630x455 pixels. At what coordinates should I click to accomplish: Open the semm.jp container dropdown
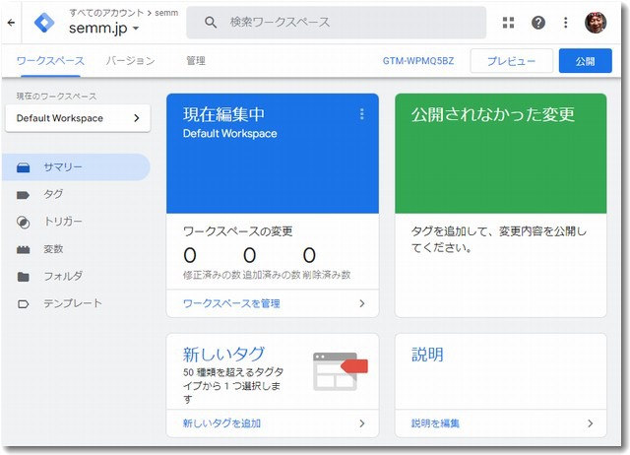click(x=103, y=29)
